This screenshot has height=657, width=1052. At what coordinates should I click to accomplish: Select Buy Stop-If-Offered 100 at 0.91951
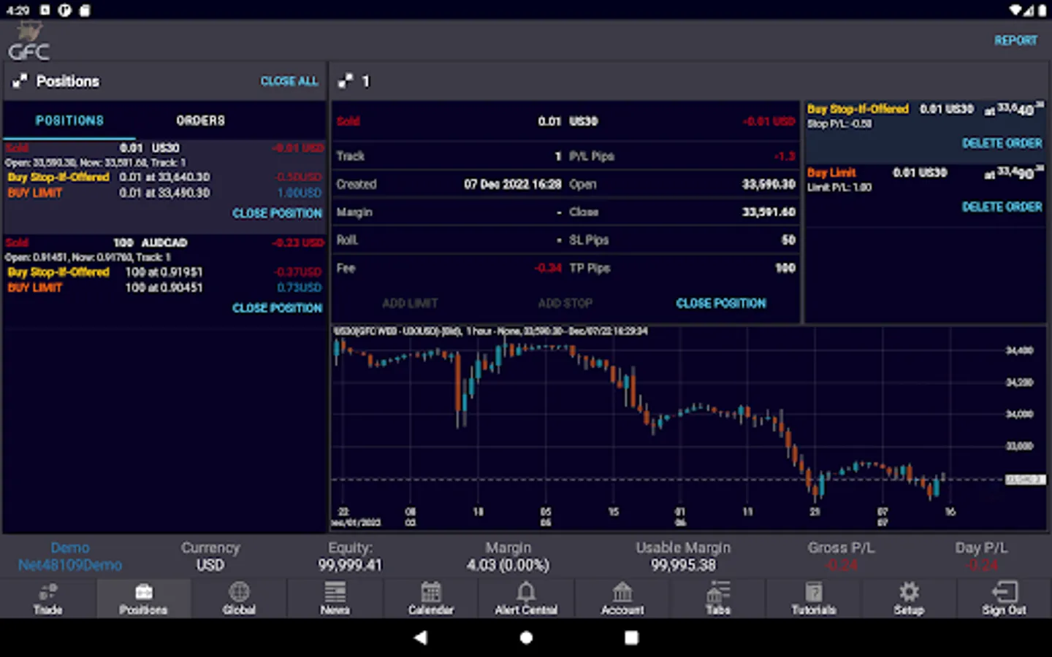pyautogui.click(x=164, y=272)
